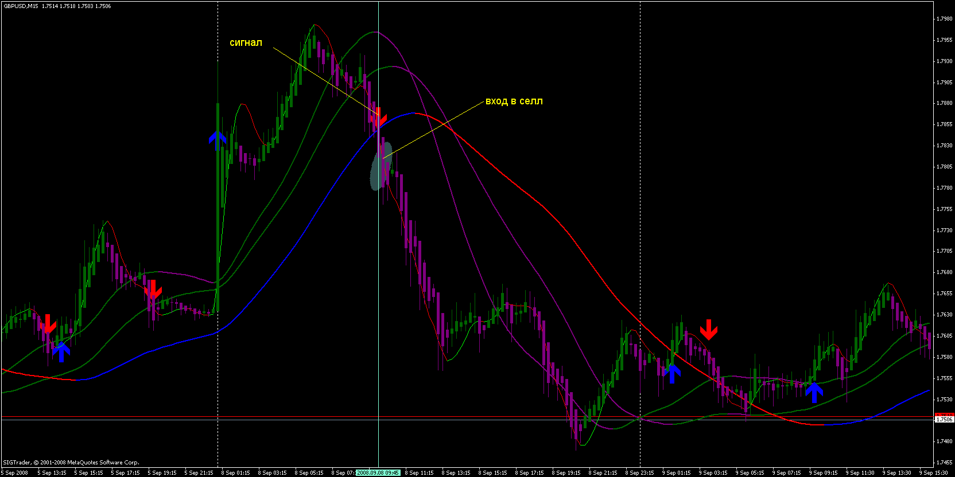Click the red down arrow above 5 Sep 19:15

point(153,290)
